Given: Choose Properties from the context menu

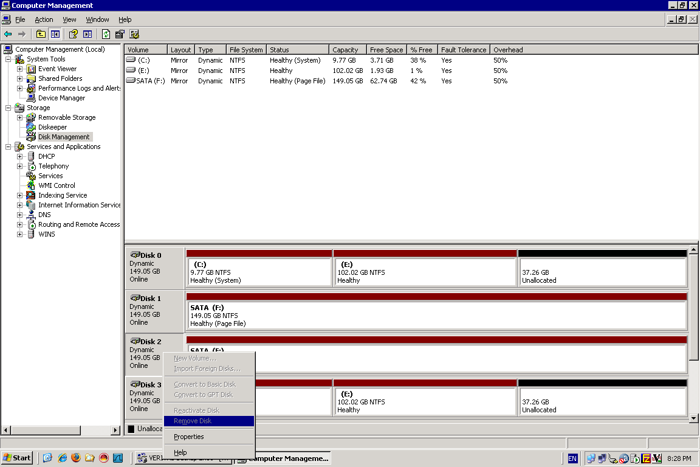Looking at the screenshot, I should (x=188, y=437).
